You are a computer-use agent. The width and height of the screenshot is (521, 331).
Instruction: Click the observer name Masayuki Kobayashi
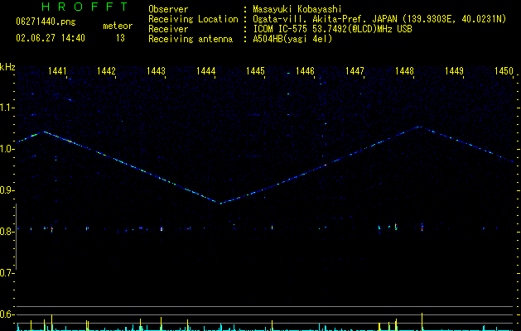(297, 9)
